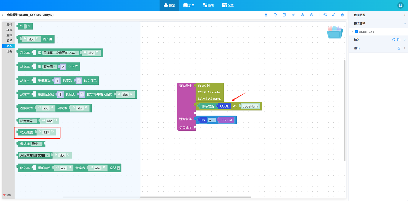Toggle the USER_ZYY checkbox

tap(356, 32)
